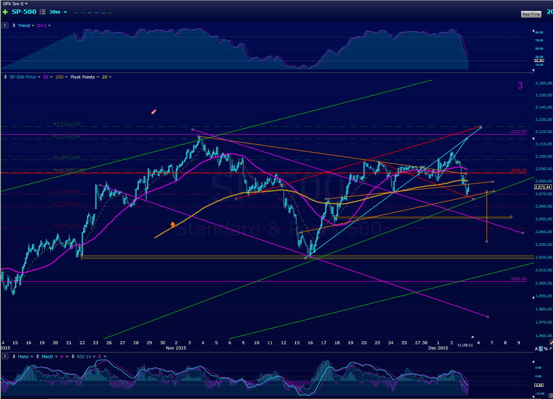Click the upper orange support zone bar
The width and height of the screenshot is (553, 399).
coord(424,217)
